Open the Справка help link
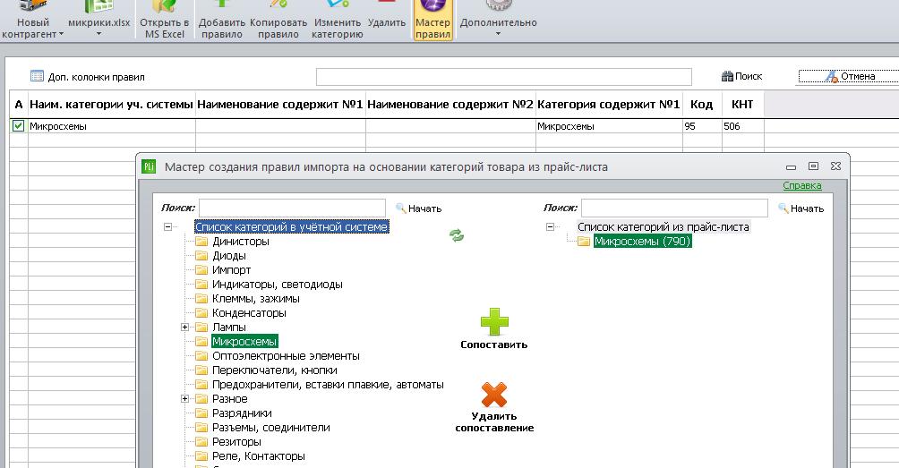 coord(802,185)
